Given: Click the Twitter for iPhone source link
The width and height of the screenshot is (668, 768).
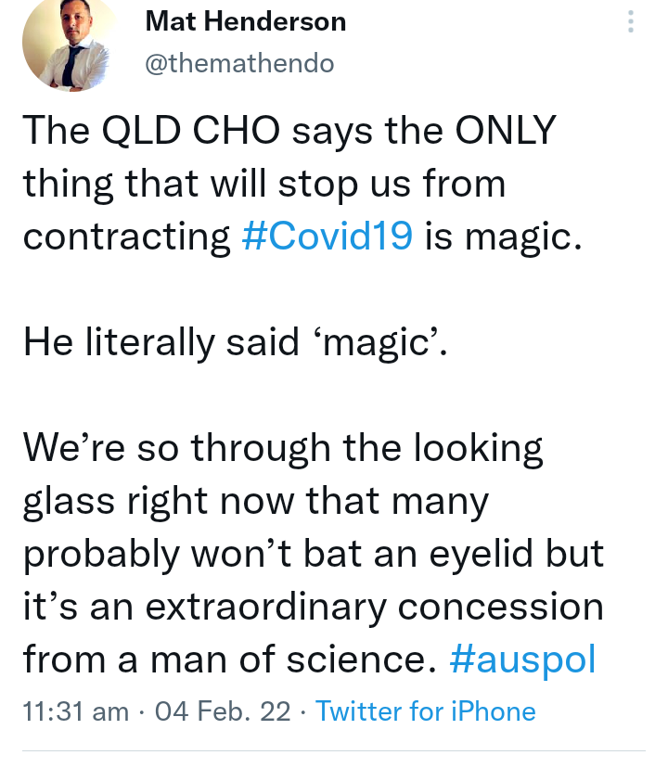Looking at the screenshot, I should pyautogui.click(x=426, y=711).
